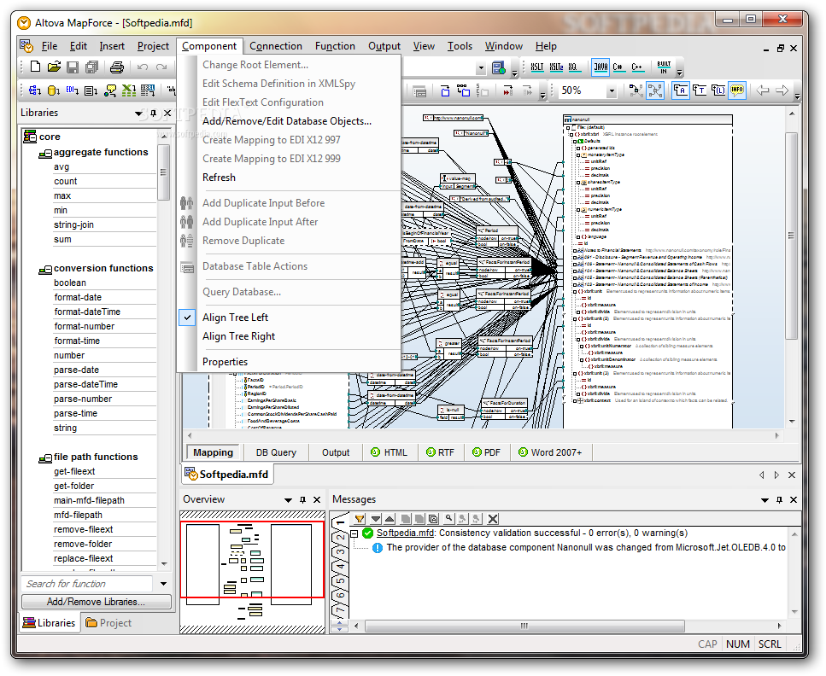Toggle INFO tips button
This screenshot has width=826, height=676.
(737, 90)
